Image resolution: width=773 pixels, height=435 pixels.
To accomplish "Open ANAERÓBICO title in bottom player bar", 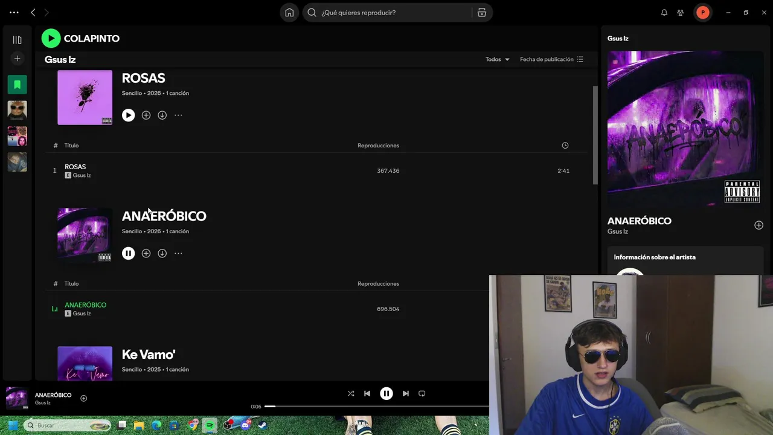I will [53, 395].
